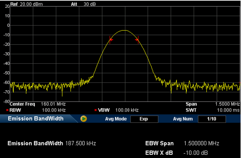This screenshot has width=241, height=158.
Task: Select the Emission BandWidth title tab
Action: click(36, 119)
